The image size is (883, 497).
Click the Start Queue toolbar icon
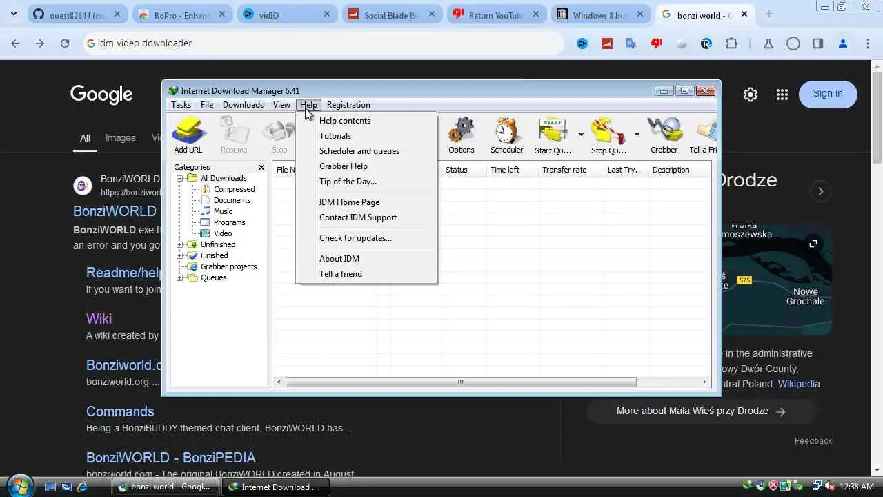553,135
